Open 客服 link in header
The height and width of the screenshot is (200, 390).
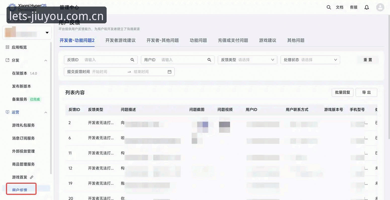coord(354,7)
